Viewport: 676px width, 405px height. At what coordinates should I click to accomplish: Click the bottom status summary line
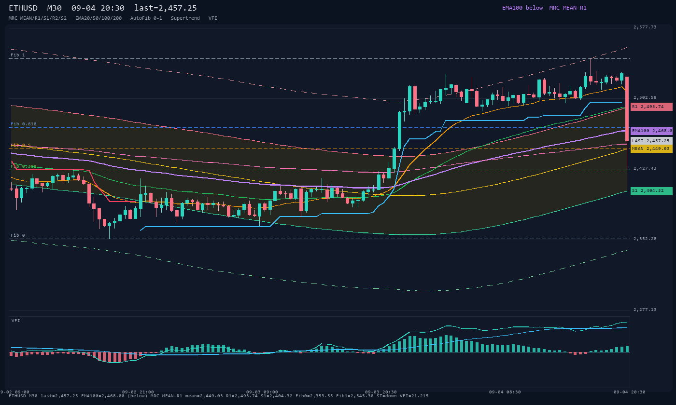(218, 396)
